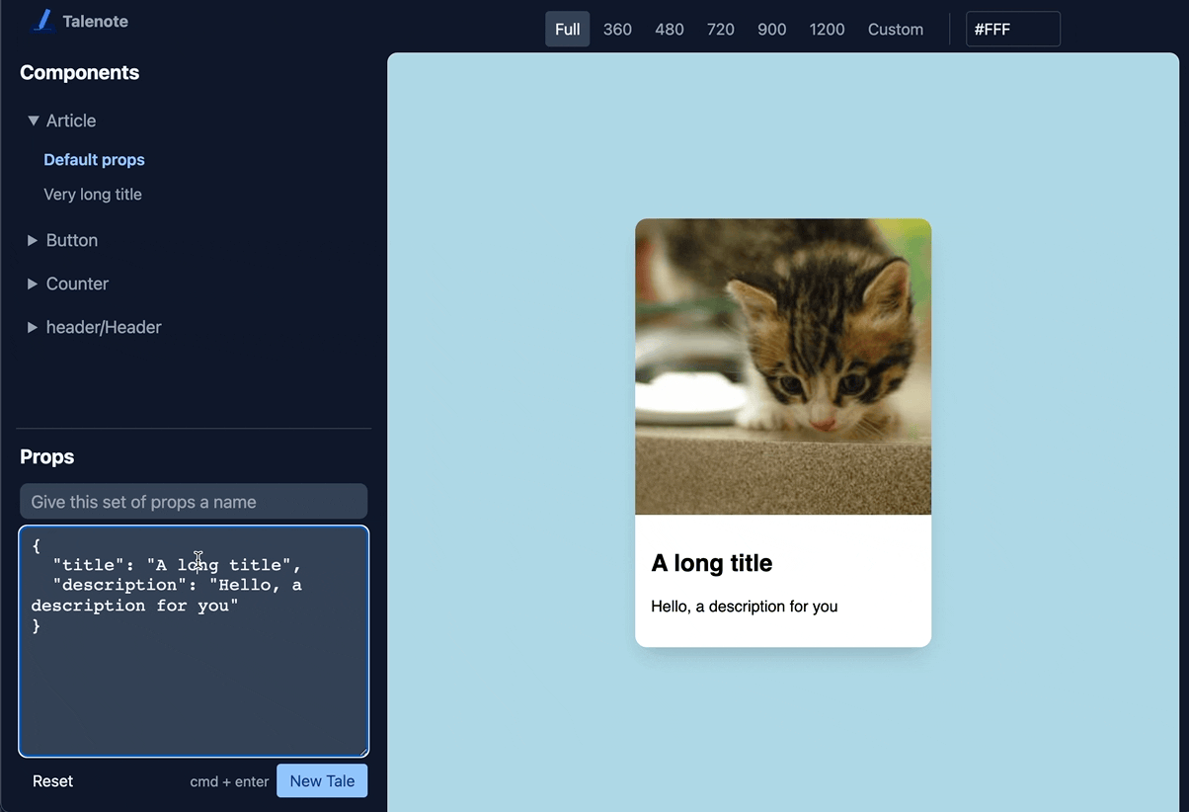Switch preview width to Full
This screenshot has height=812, width=1189.
click(568, 30)
